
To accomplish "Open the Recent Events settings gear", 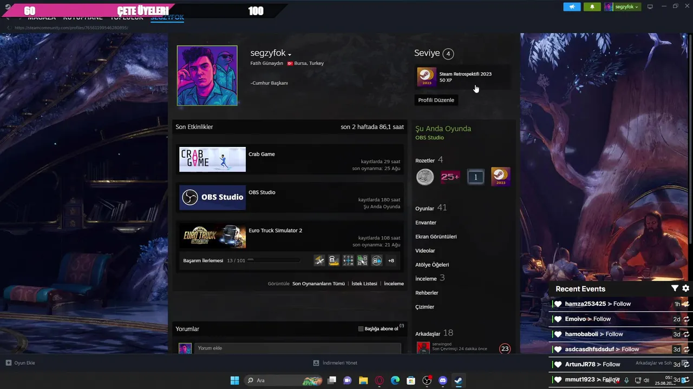I will (x=686, y=289).
